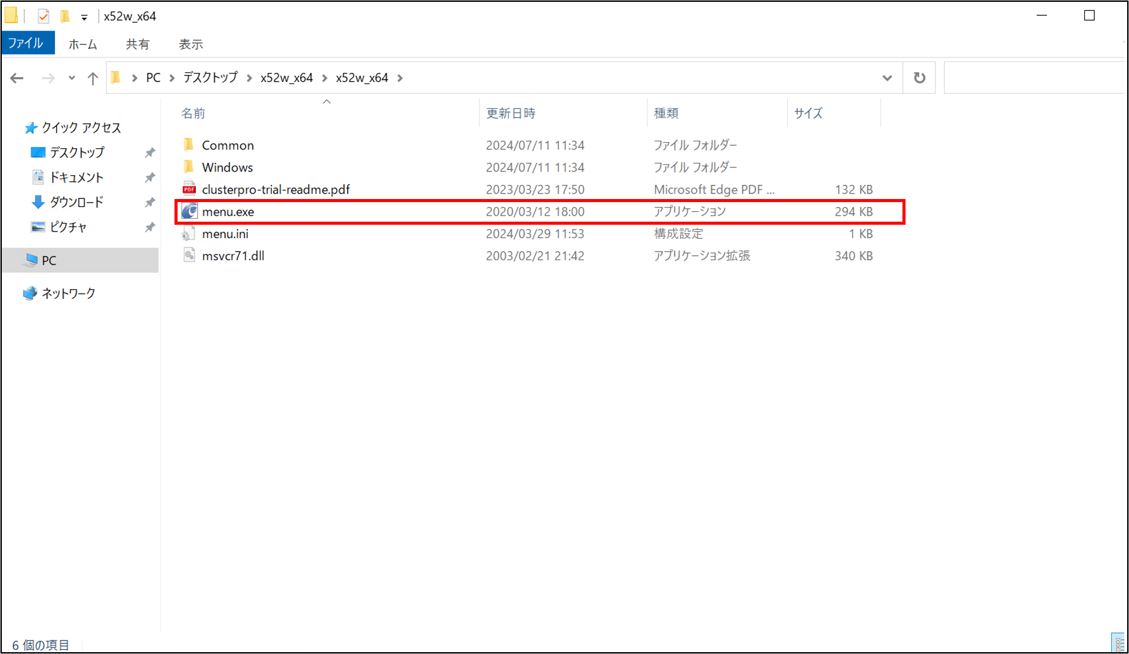
Task: Sort files by 更新日時 column header
Action: [x=511, y=113]
